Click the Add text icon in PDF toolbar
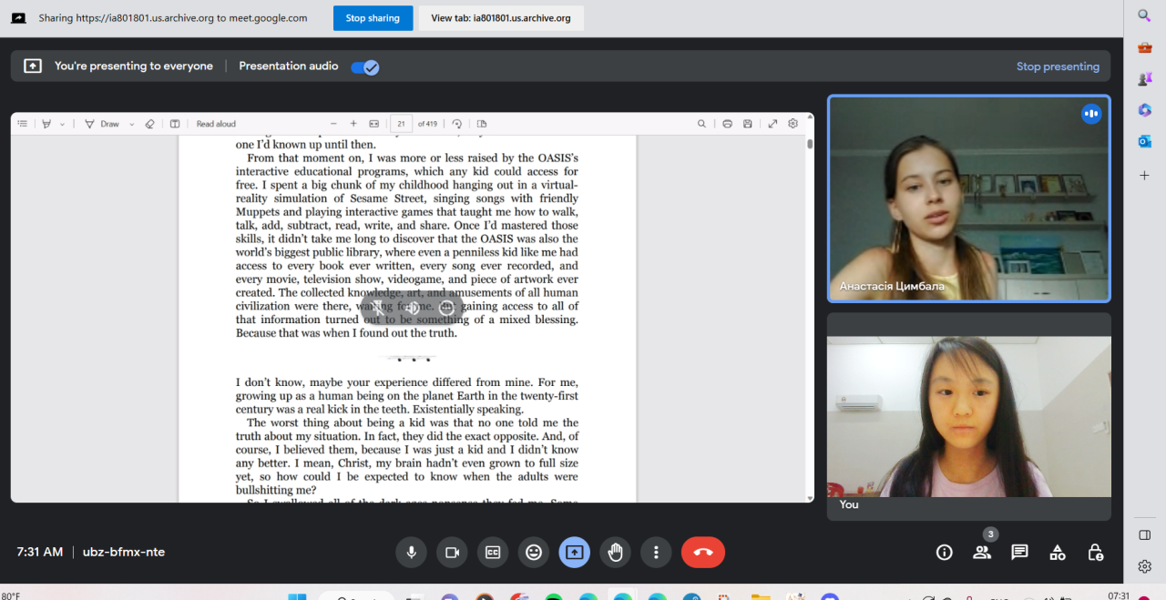This screenshot has width=1166, height=600. [x=175, y=124]
